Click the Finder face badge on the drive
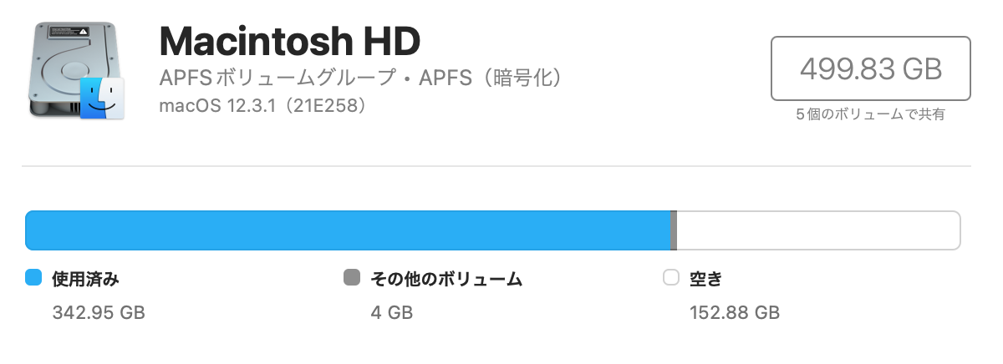Image resolution: width=1003 pixels, height=364 pixels. [x=102, y=99]
